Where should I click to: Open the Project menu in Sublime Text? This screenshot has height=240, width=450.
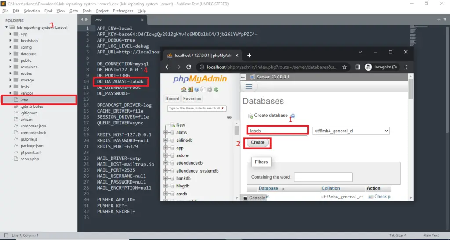pos(102,11)
